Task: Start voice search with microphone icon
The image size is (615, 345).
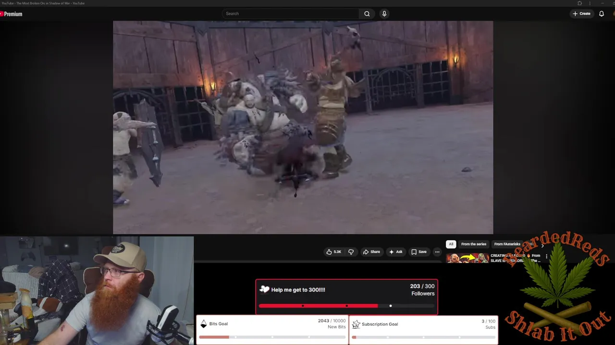Action: click(x=384, y=13)
